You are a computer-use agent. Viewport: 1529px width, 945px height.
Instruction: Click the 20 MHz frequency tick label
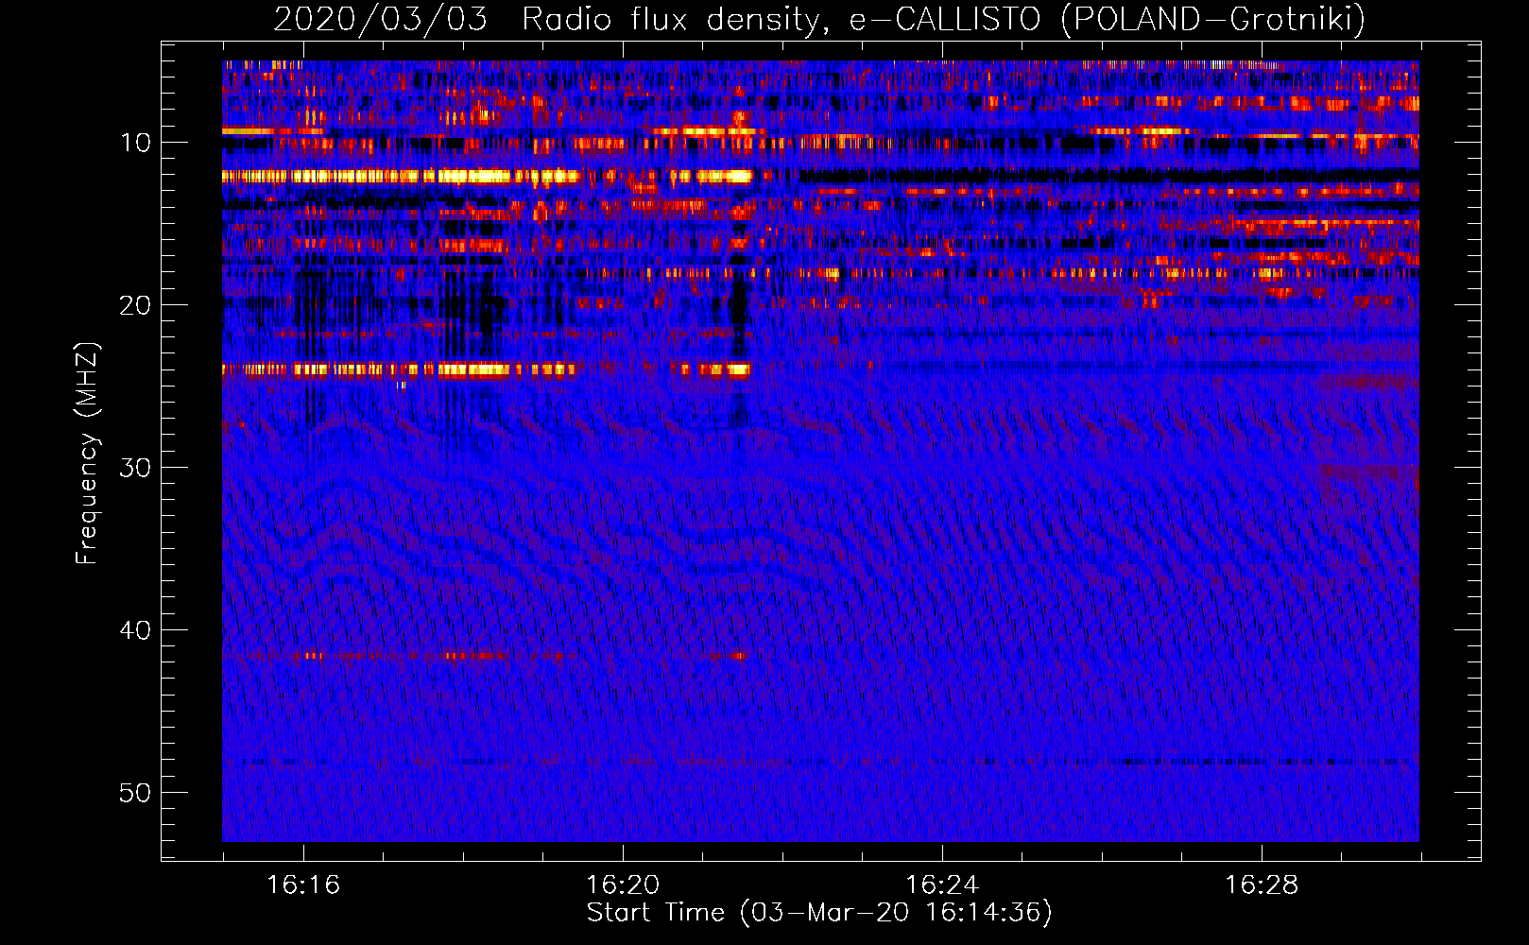(x=136, y=305)
